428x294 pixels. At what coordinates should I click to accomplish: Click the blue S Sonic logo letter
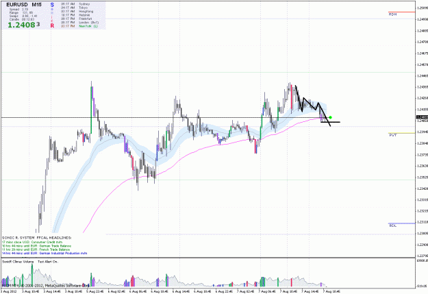[x=52, y=5]
